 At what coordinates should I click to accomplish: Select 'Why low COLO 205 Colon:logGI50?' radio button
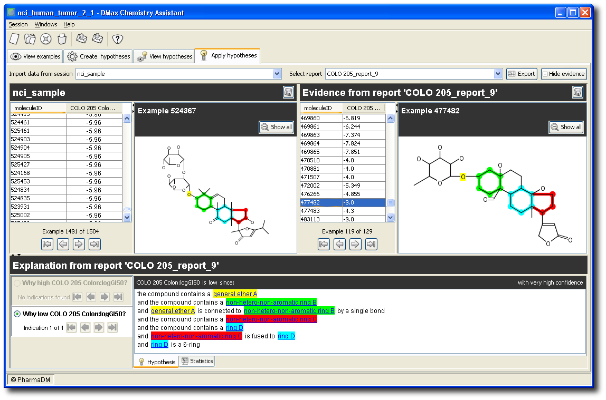(x=17, y=314)
